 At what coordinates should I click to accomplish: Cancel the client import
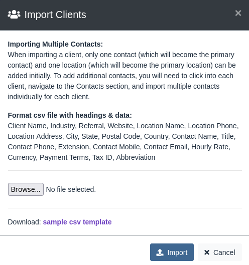[x=220, y=252]
